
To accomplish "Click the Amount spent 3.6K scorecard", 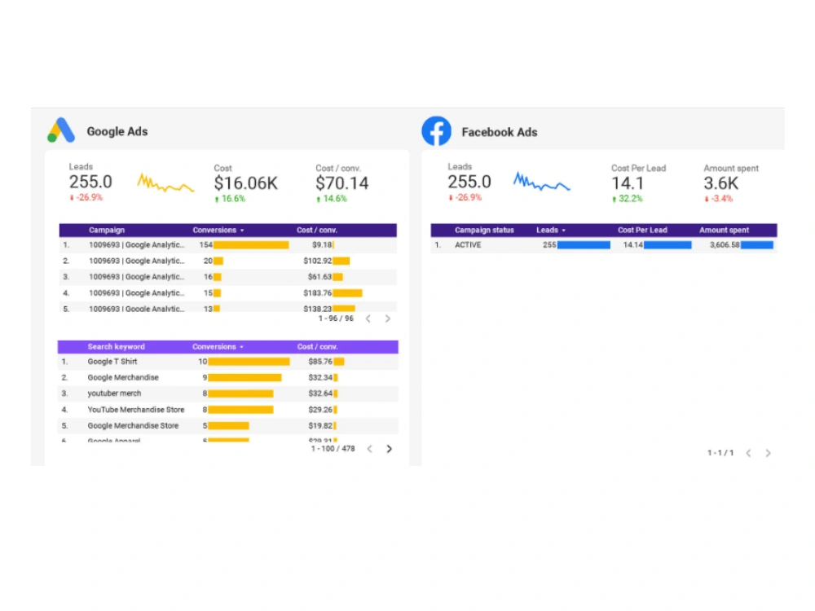I will pos(731,182).
